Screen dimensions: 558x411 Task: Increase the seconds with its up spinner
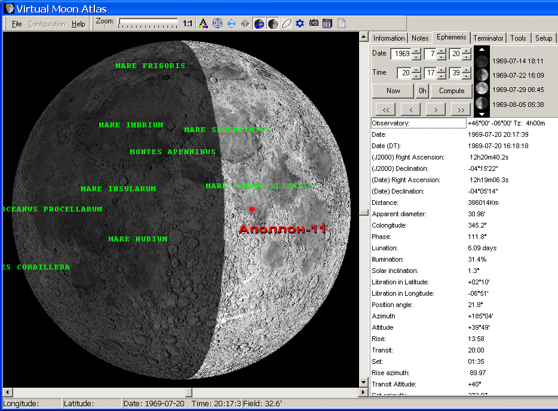click(x=467, y=70)
